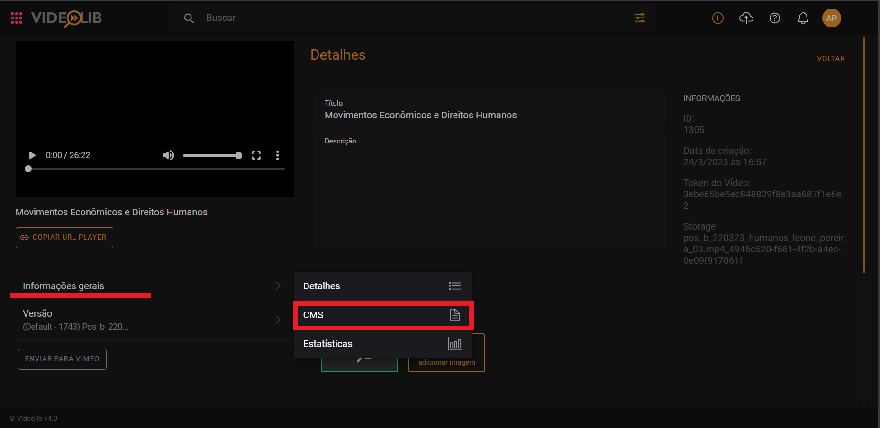Image resolution: width=880 pixels, height=428 pixels.
Task: Play the video
Action: (32, 155)
